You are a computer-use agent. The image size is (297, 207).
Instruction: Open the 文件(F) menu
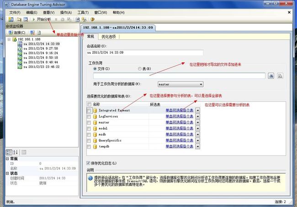coord(15,13)
